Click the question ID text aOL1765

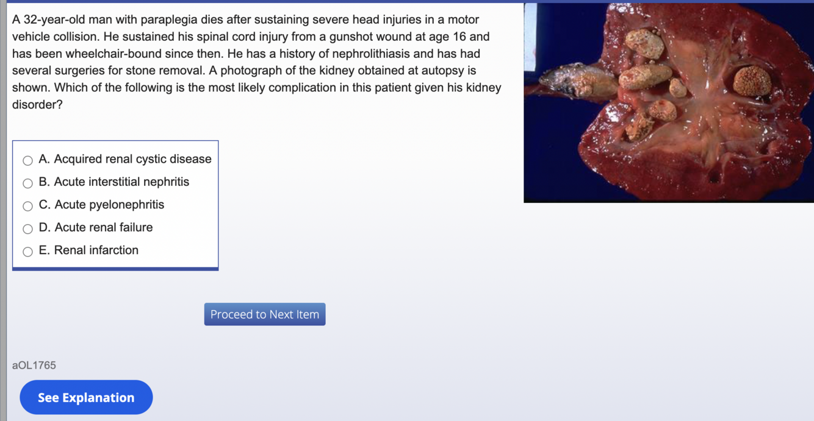pyautogui.click(x=34, y=366)
